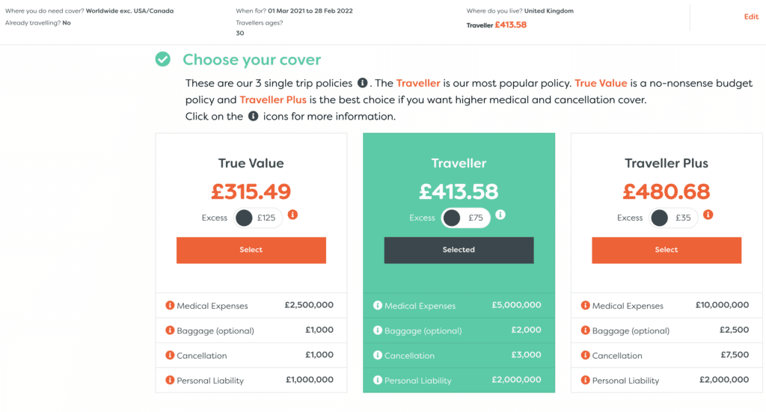
Task: Open info for Traveller Medical Expenses
Action: coord(377,305)
